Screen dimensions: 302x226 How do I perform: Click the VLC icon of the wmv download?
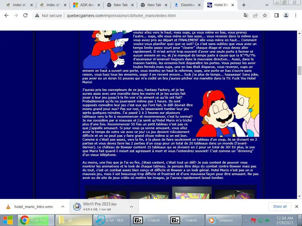8,207
